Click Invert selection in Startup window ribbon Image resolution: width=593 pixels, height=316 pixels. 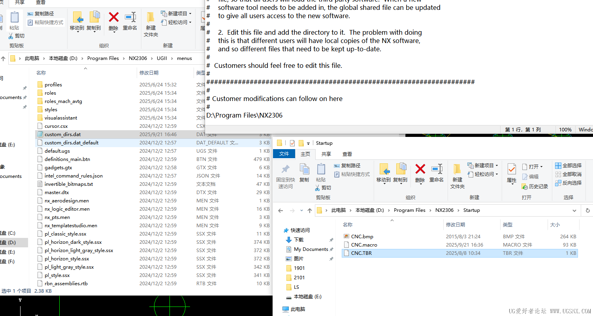569,183
